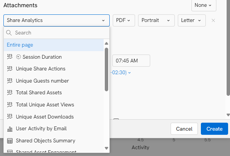Image resolution: width=230 pixels, height=156 pixels.
Task: Click the metric icon next to Unique Share Actions
Action: [x=10, y=69]
